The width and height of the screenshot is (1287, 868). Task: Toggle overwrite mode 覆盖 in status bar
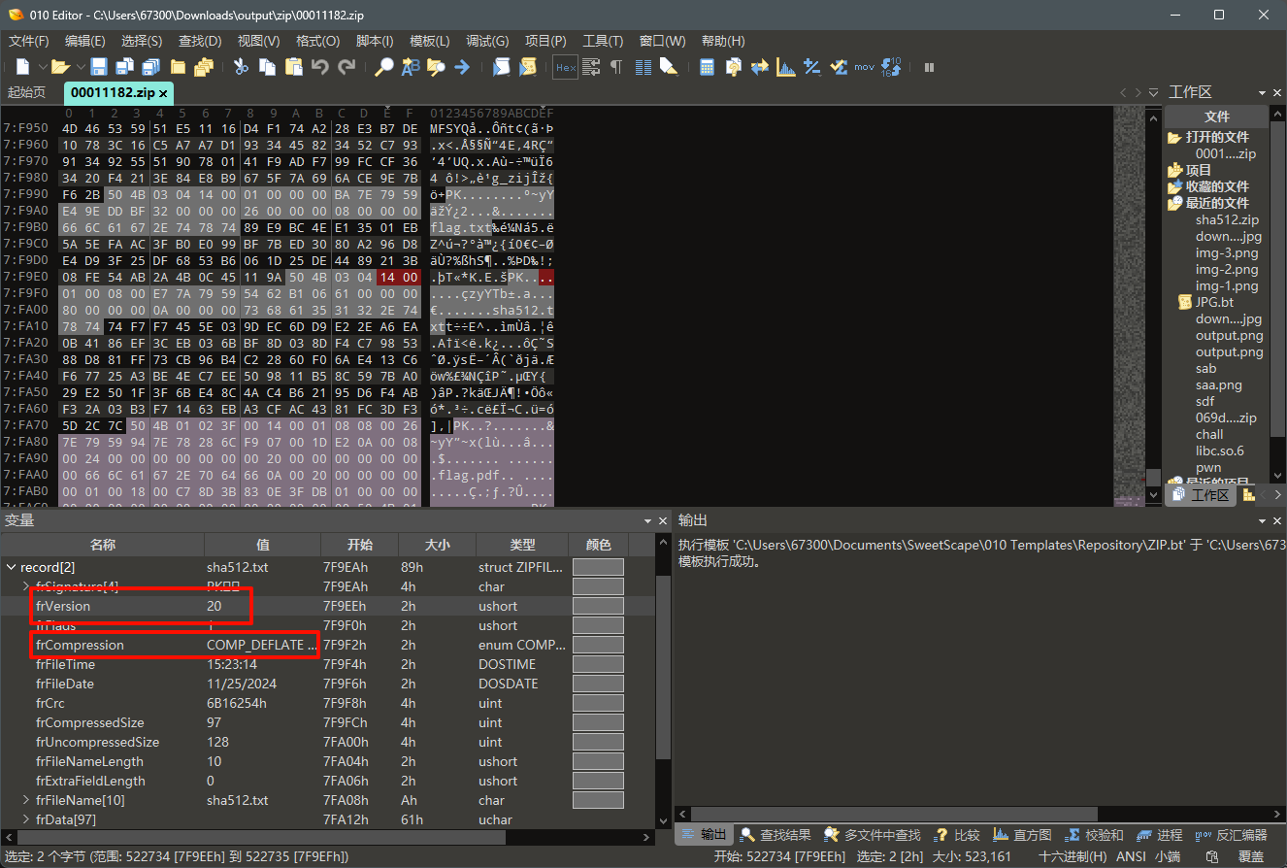pyautogui.click(x=1251, y=857)
